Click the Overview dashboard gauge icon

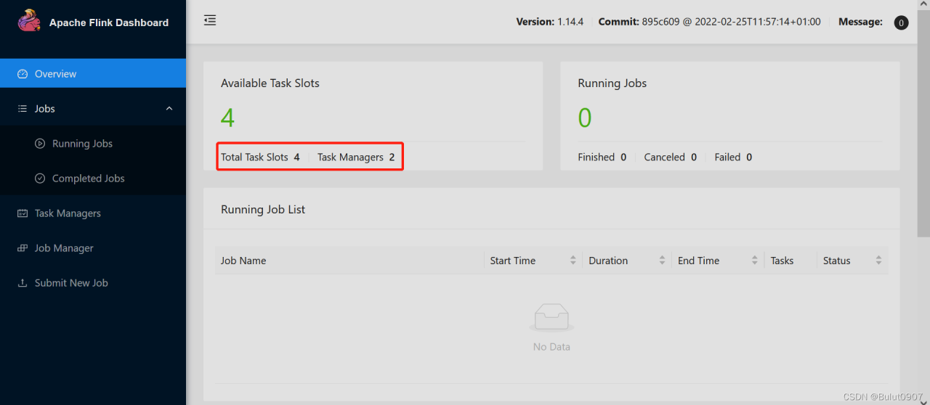[x=23, y=74]
